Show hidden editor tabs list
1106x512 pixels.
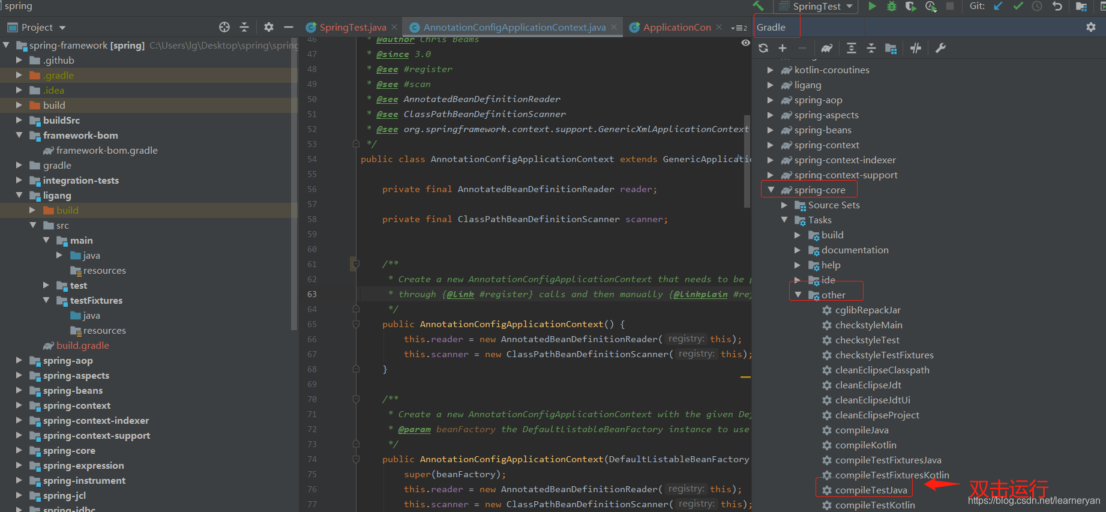[739, 28]
